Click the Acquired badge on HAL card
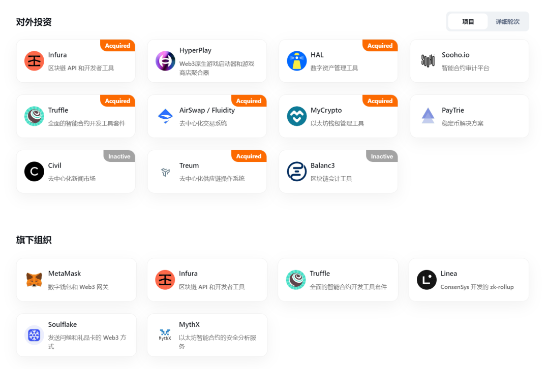 click(380, 46)
